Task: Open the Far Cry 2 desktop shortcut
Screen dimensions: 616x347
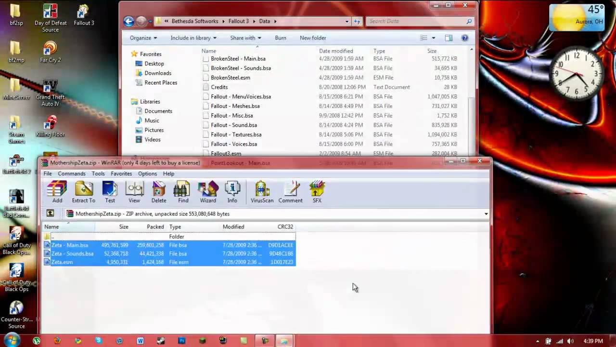Action: pos(50,52)
